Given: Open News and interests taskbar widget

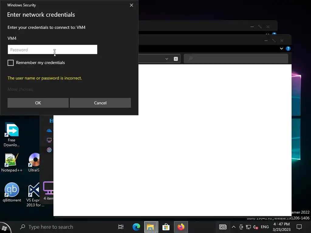Looking at the screenshot, I should pyautogui.click(x=223, y=227).
